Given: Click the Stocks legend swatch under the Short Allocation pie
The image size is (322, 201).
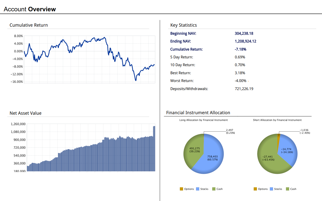Looking at the screenshot, I should point(271,189).
